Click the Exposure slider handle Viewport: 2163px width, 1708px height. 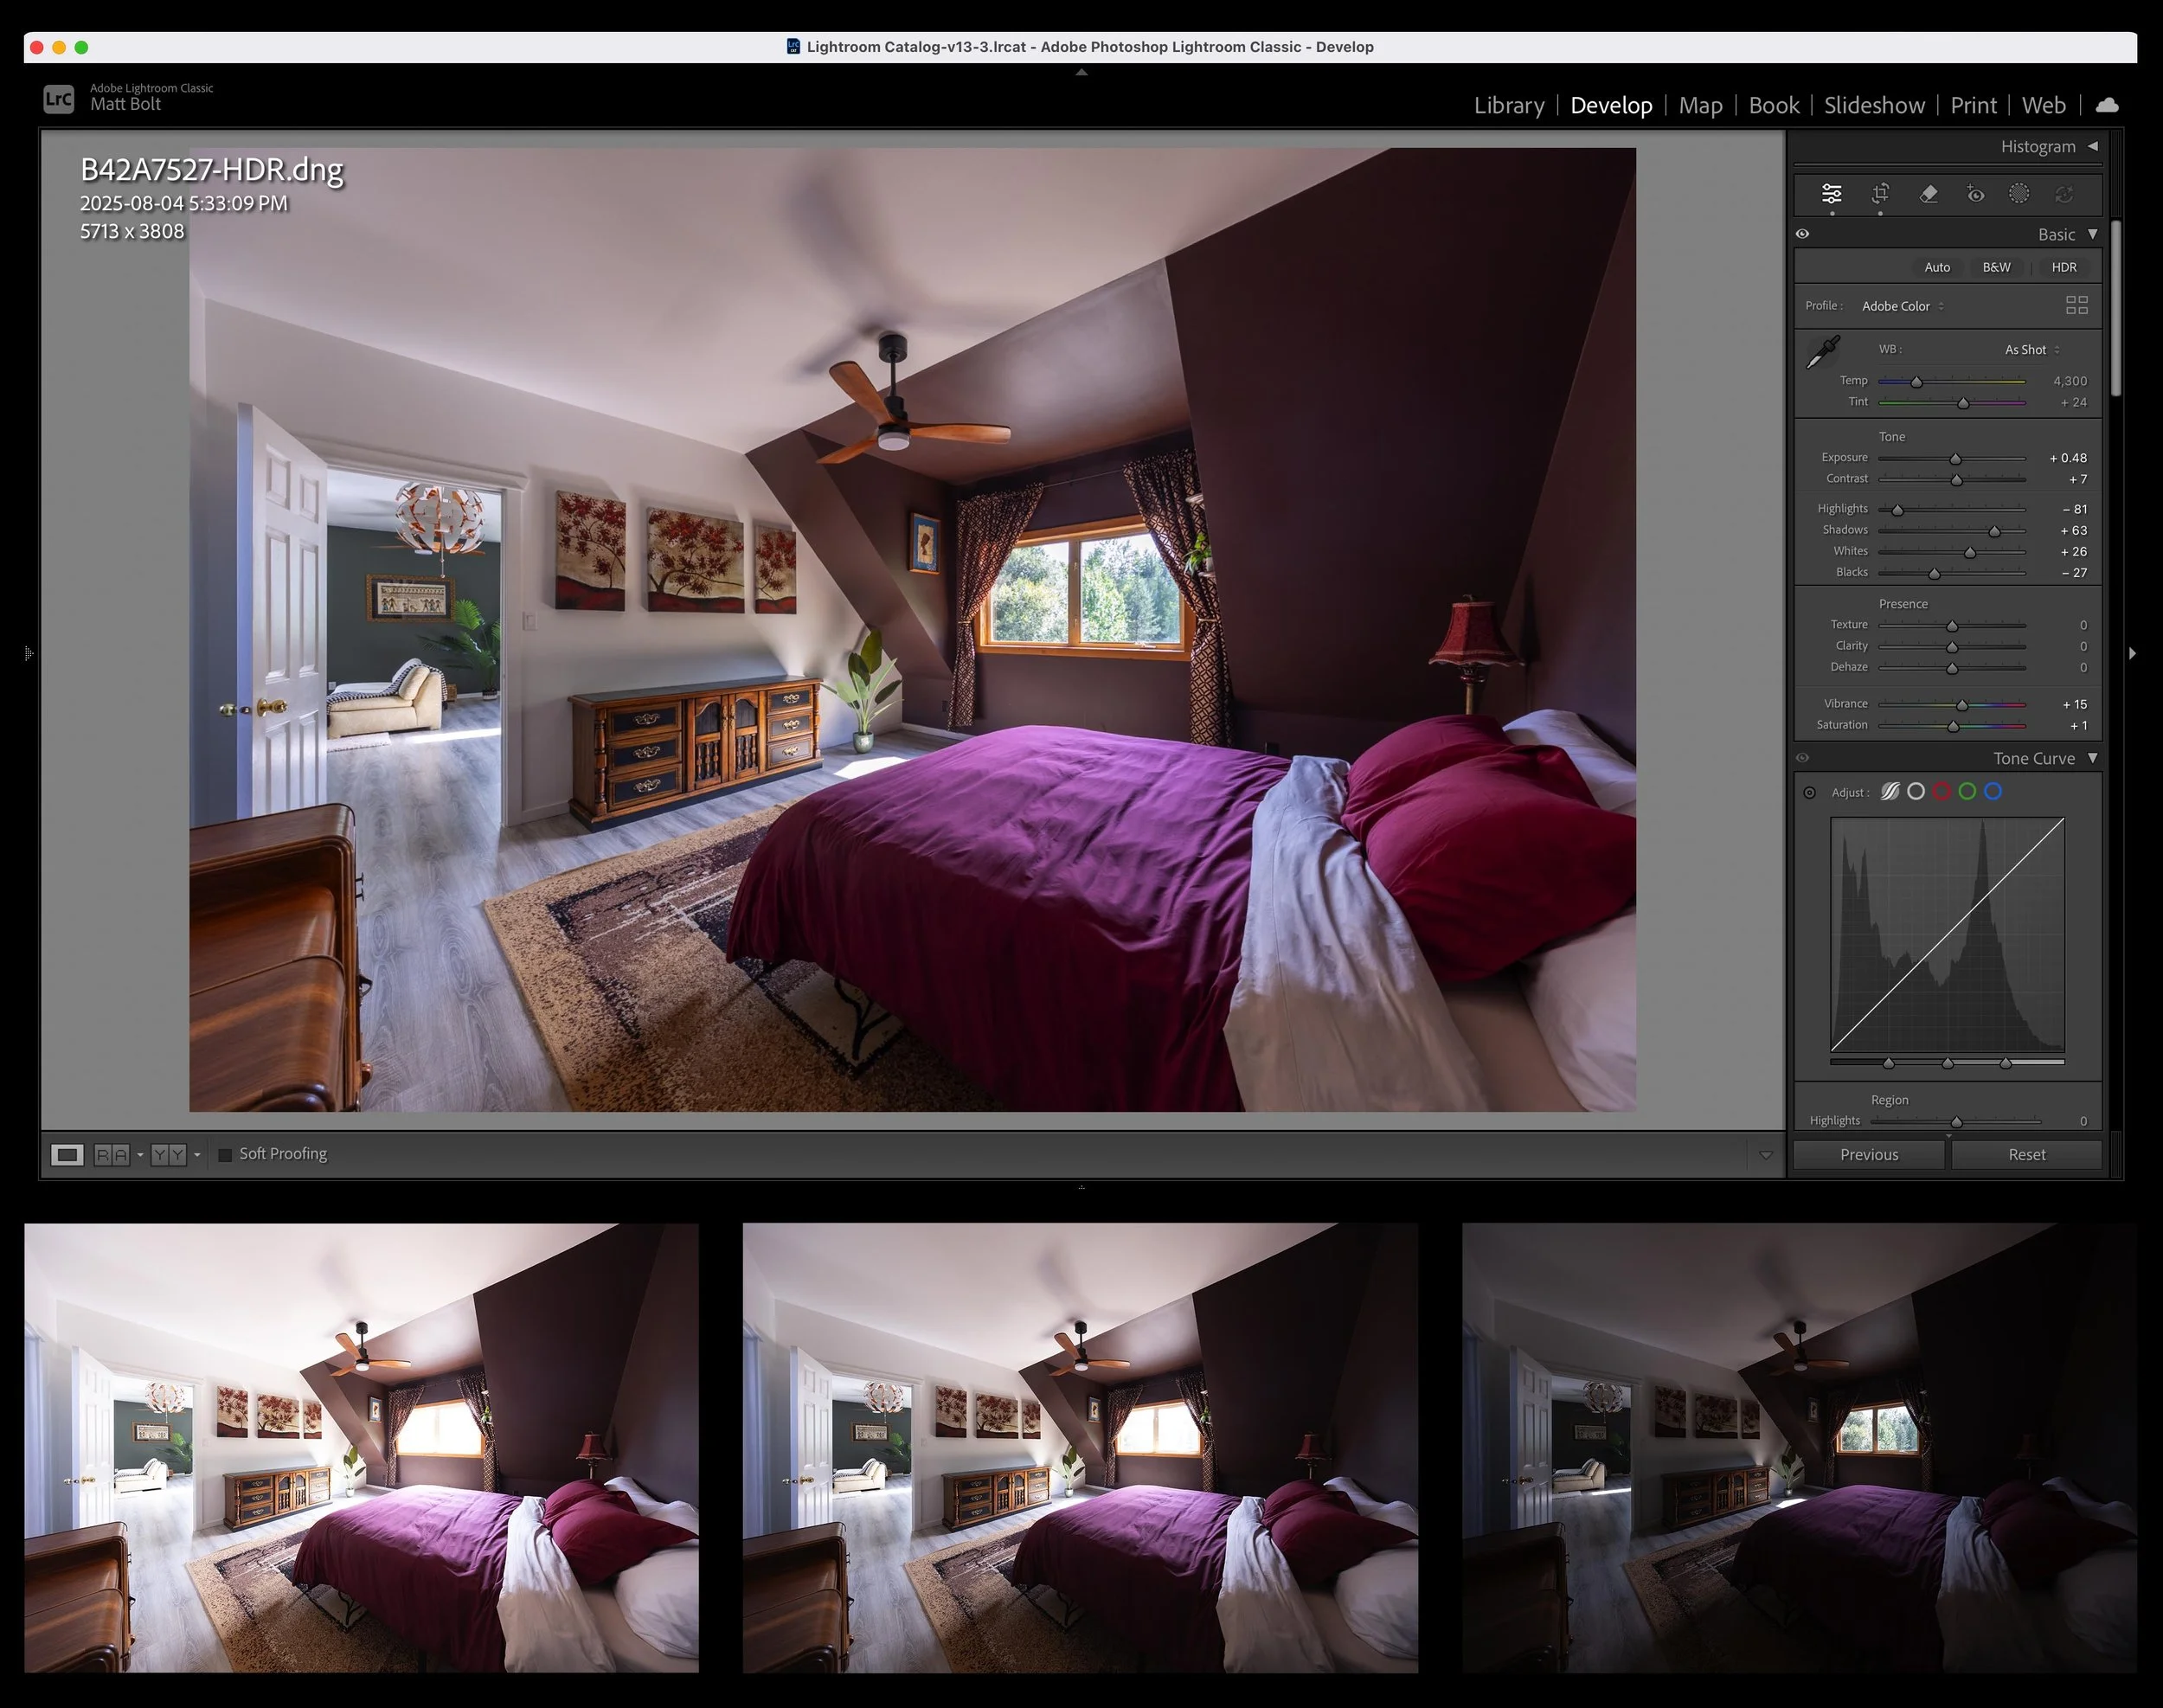pos(1955,459)
